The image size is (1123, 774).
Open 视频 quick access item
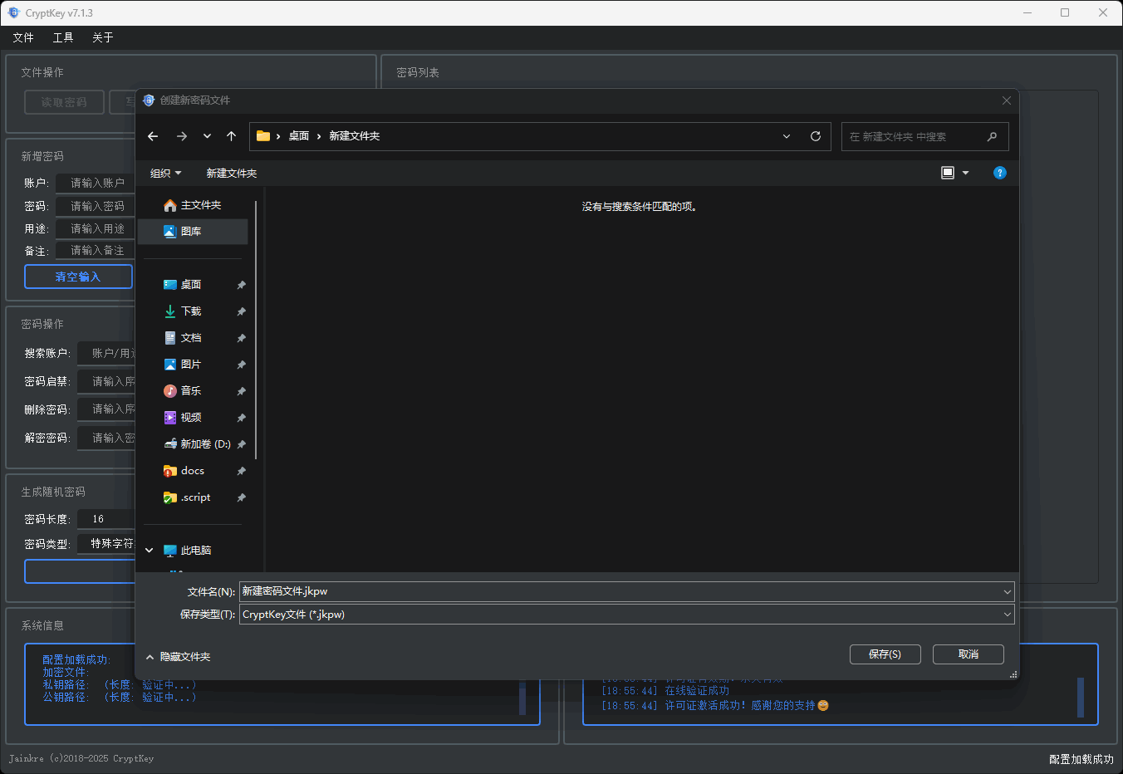pos(193,418)
